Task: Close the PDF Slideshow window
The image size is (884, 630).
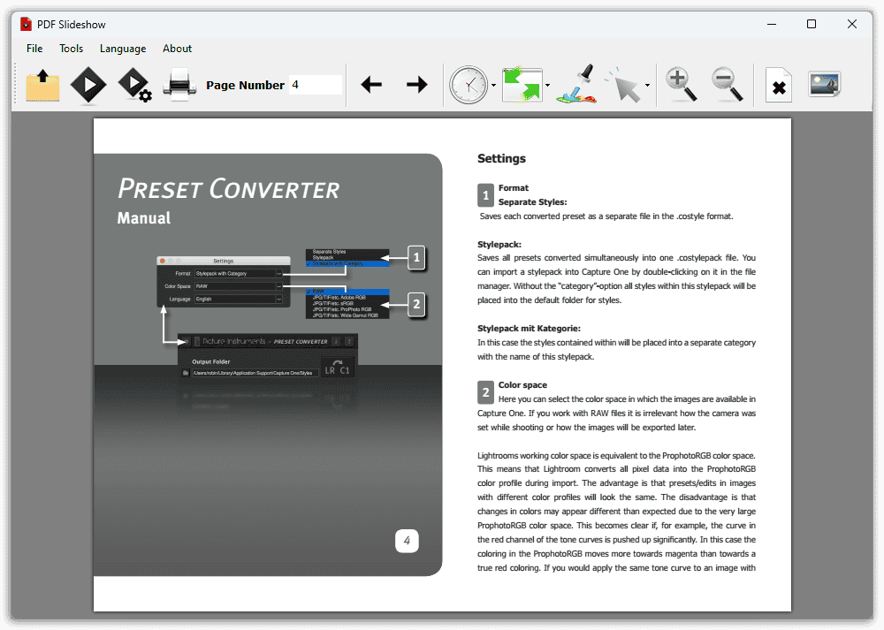Action: coord(852,24)
